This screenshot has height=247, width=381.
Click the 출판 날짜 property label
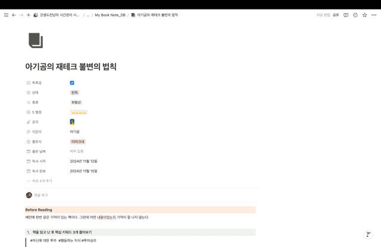coord(36,151)
